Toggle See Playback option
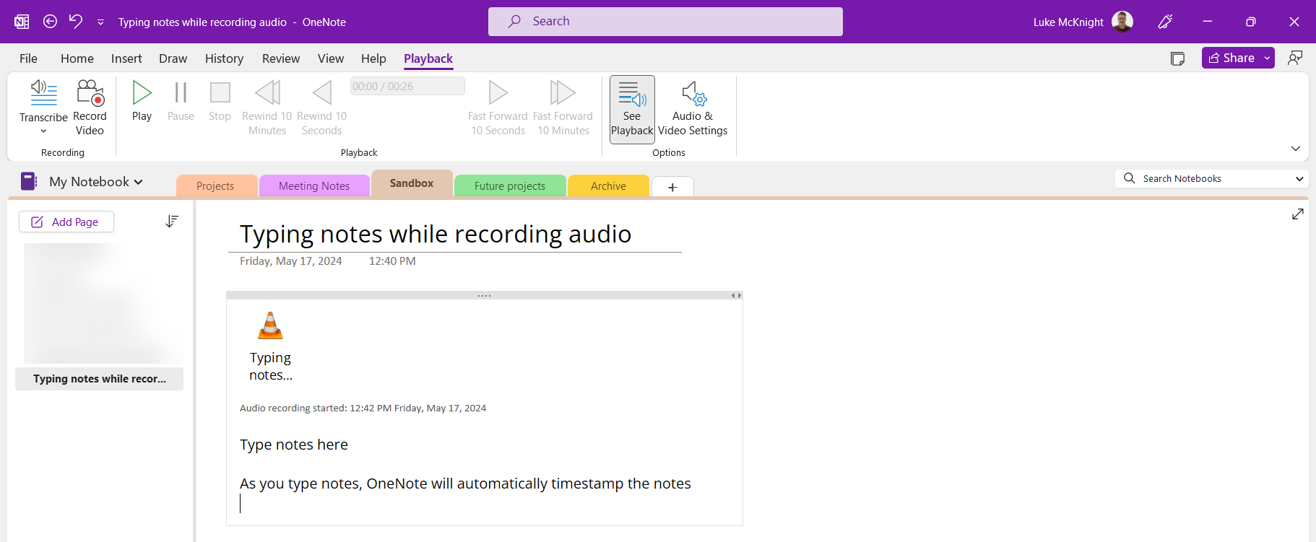 pos(632,109)
